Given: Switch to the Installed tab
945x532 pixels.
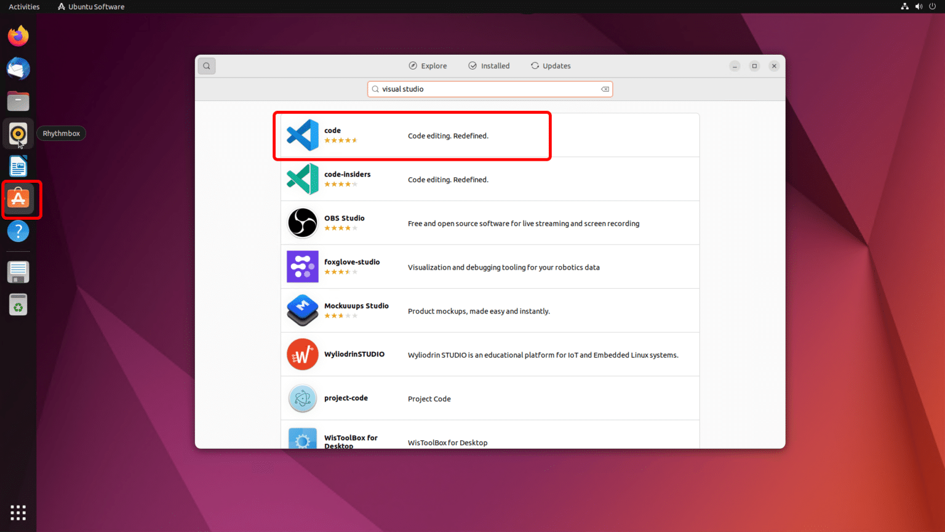Looking at the screenshot, I should pos(489,65).
